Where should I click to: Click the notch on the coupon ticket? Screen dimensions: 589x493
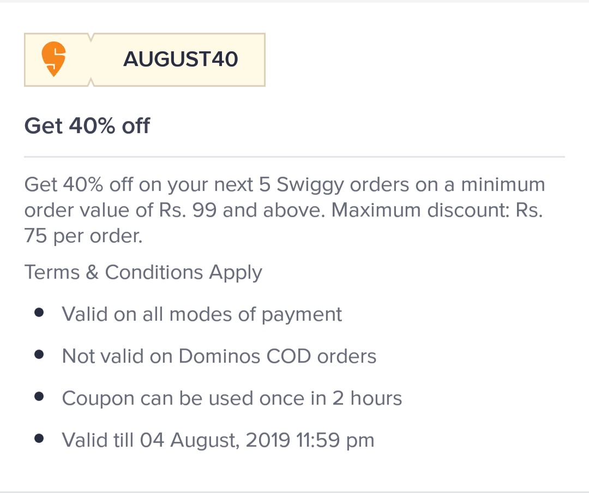(92, 38)
